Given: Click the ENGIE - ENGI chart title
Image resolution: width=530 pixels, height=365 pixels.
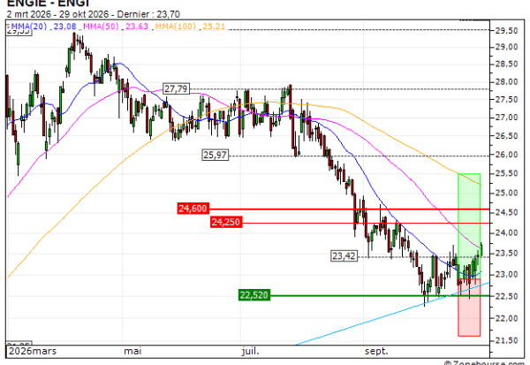Looking at the screenshot, I should [48, 4].
